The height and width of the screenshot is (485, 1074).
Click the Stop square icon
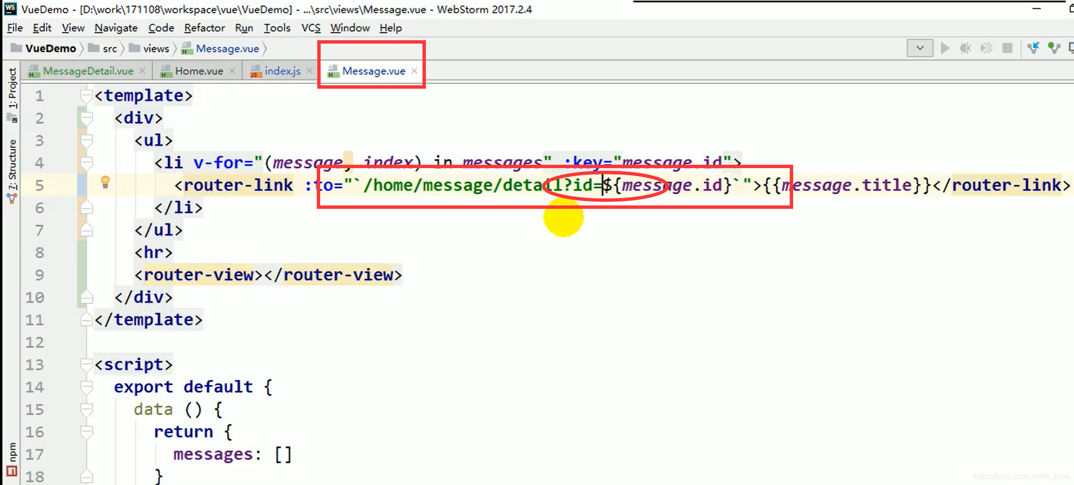pos(1008,48)
